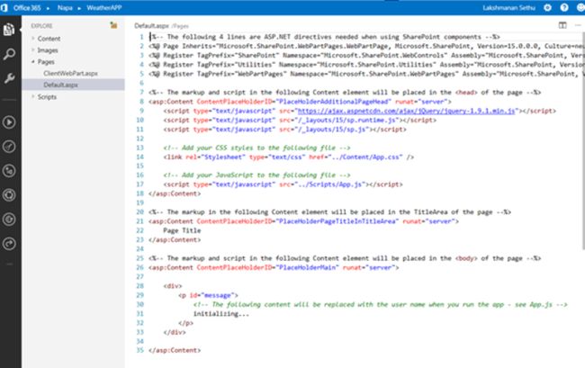Click the head placement comment on line 7
This screenshot has height=368, width=585.
coord(345,93)
